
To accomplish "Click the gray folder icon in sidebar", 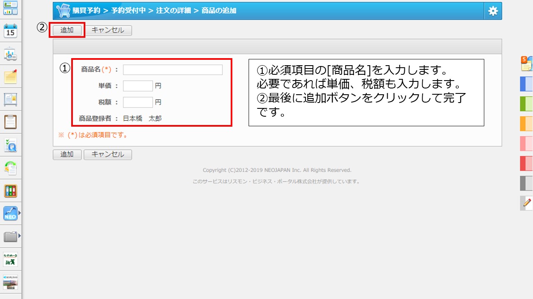I will pyautogui.click(x=10, y=237).
